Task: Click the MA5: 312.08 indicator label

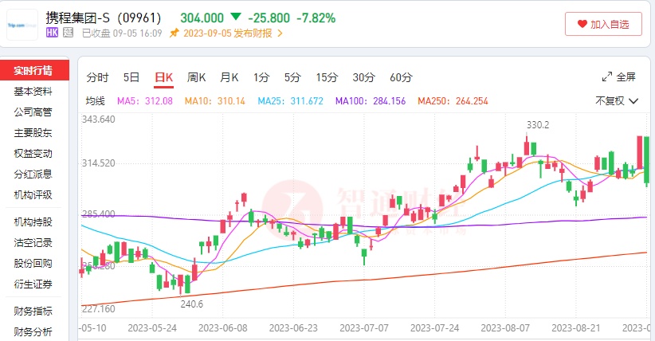Action: 145,101
